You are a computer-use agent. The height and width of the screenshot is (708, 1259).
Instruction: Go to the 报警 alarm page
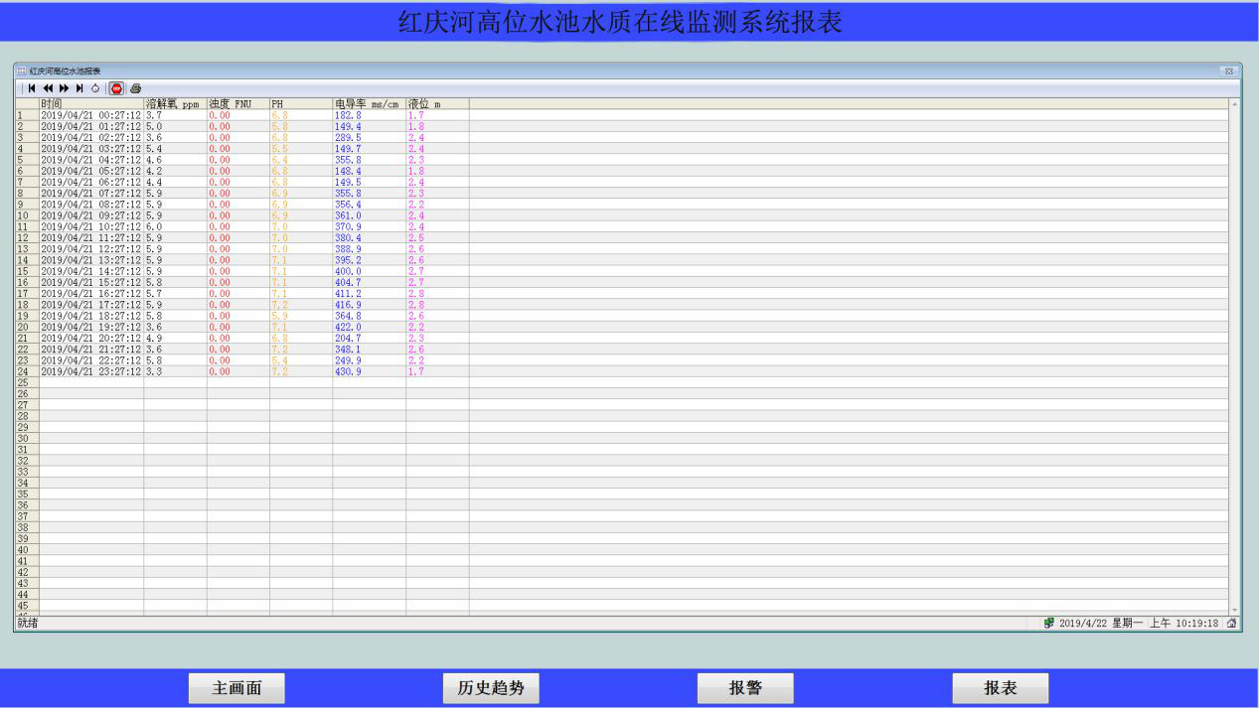point(745,688)
